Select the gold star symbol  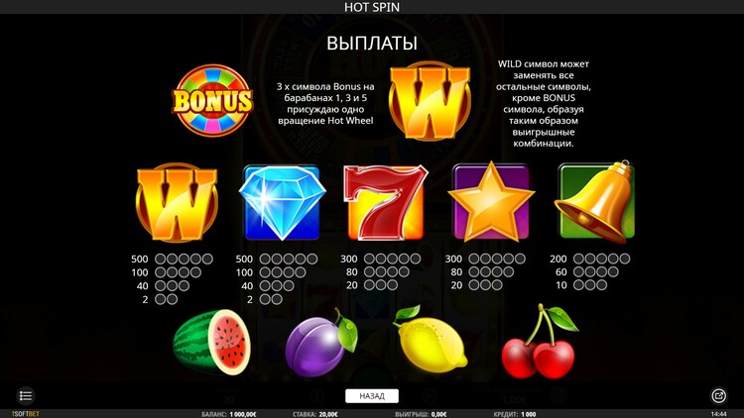[491, 202]
